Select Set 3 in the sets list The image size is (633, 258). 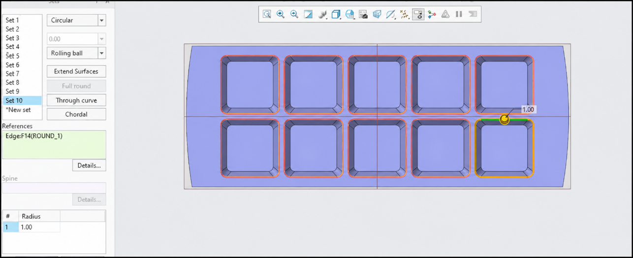[x=22, y=38]
